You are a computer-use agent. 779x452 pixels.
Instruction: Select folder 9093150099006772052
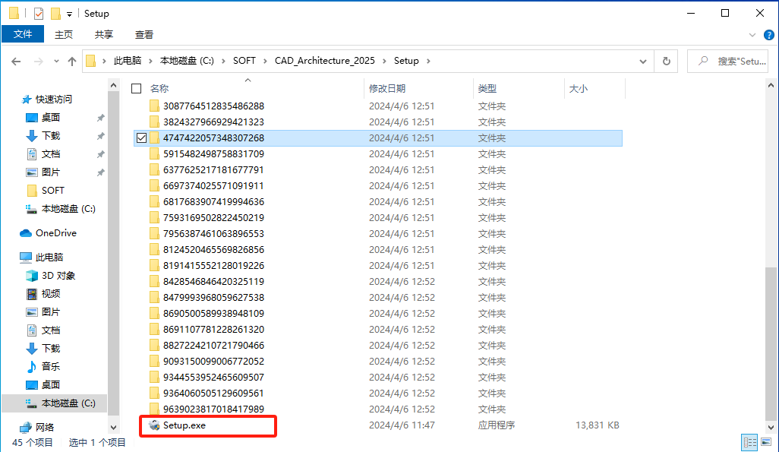click(x=213, y=361)
